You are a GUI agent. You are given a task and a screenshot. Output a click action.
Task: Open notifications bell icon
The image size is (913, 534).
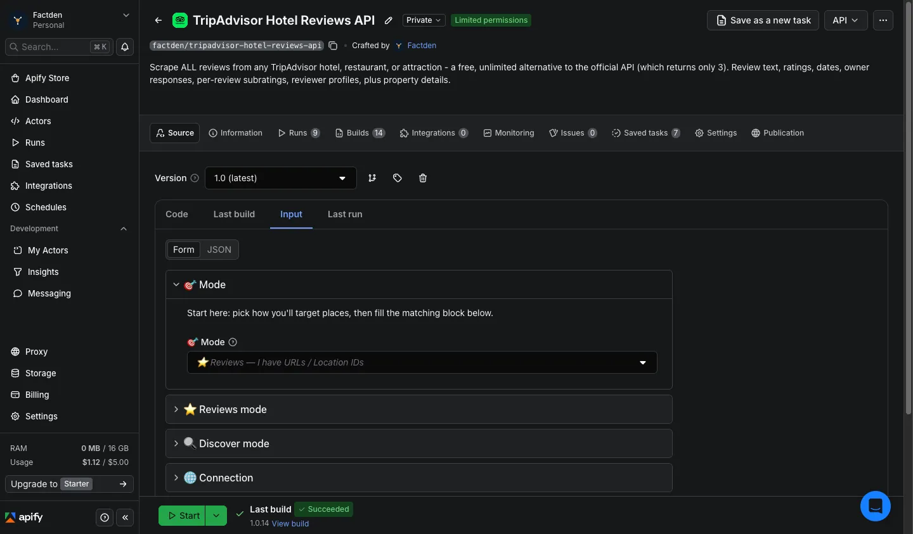pyautogui.click(x=125, y=47)
